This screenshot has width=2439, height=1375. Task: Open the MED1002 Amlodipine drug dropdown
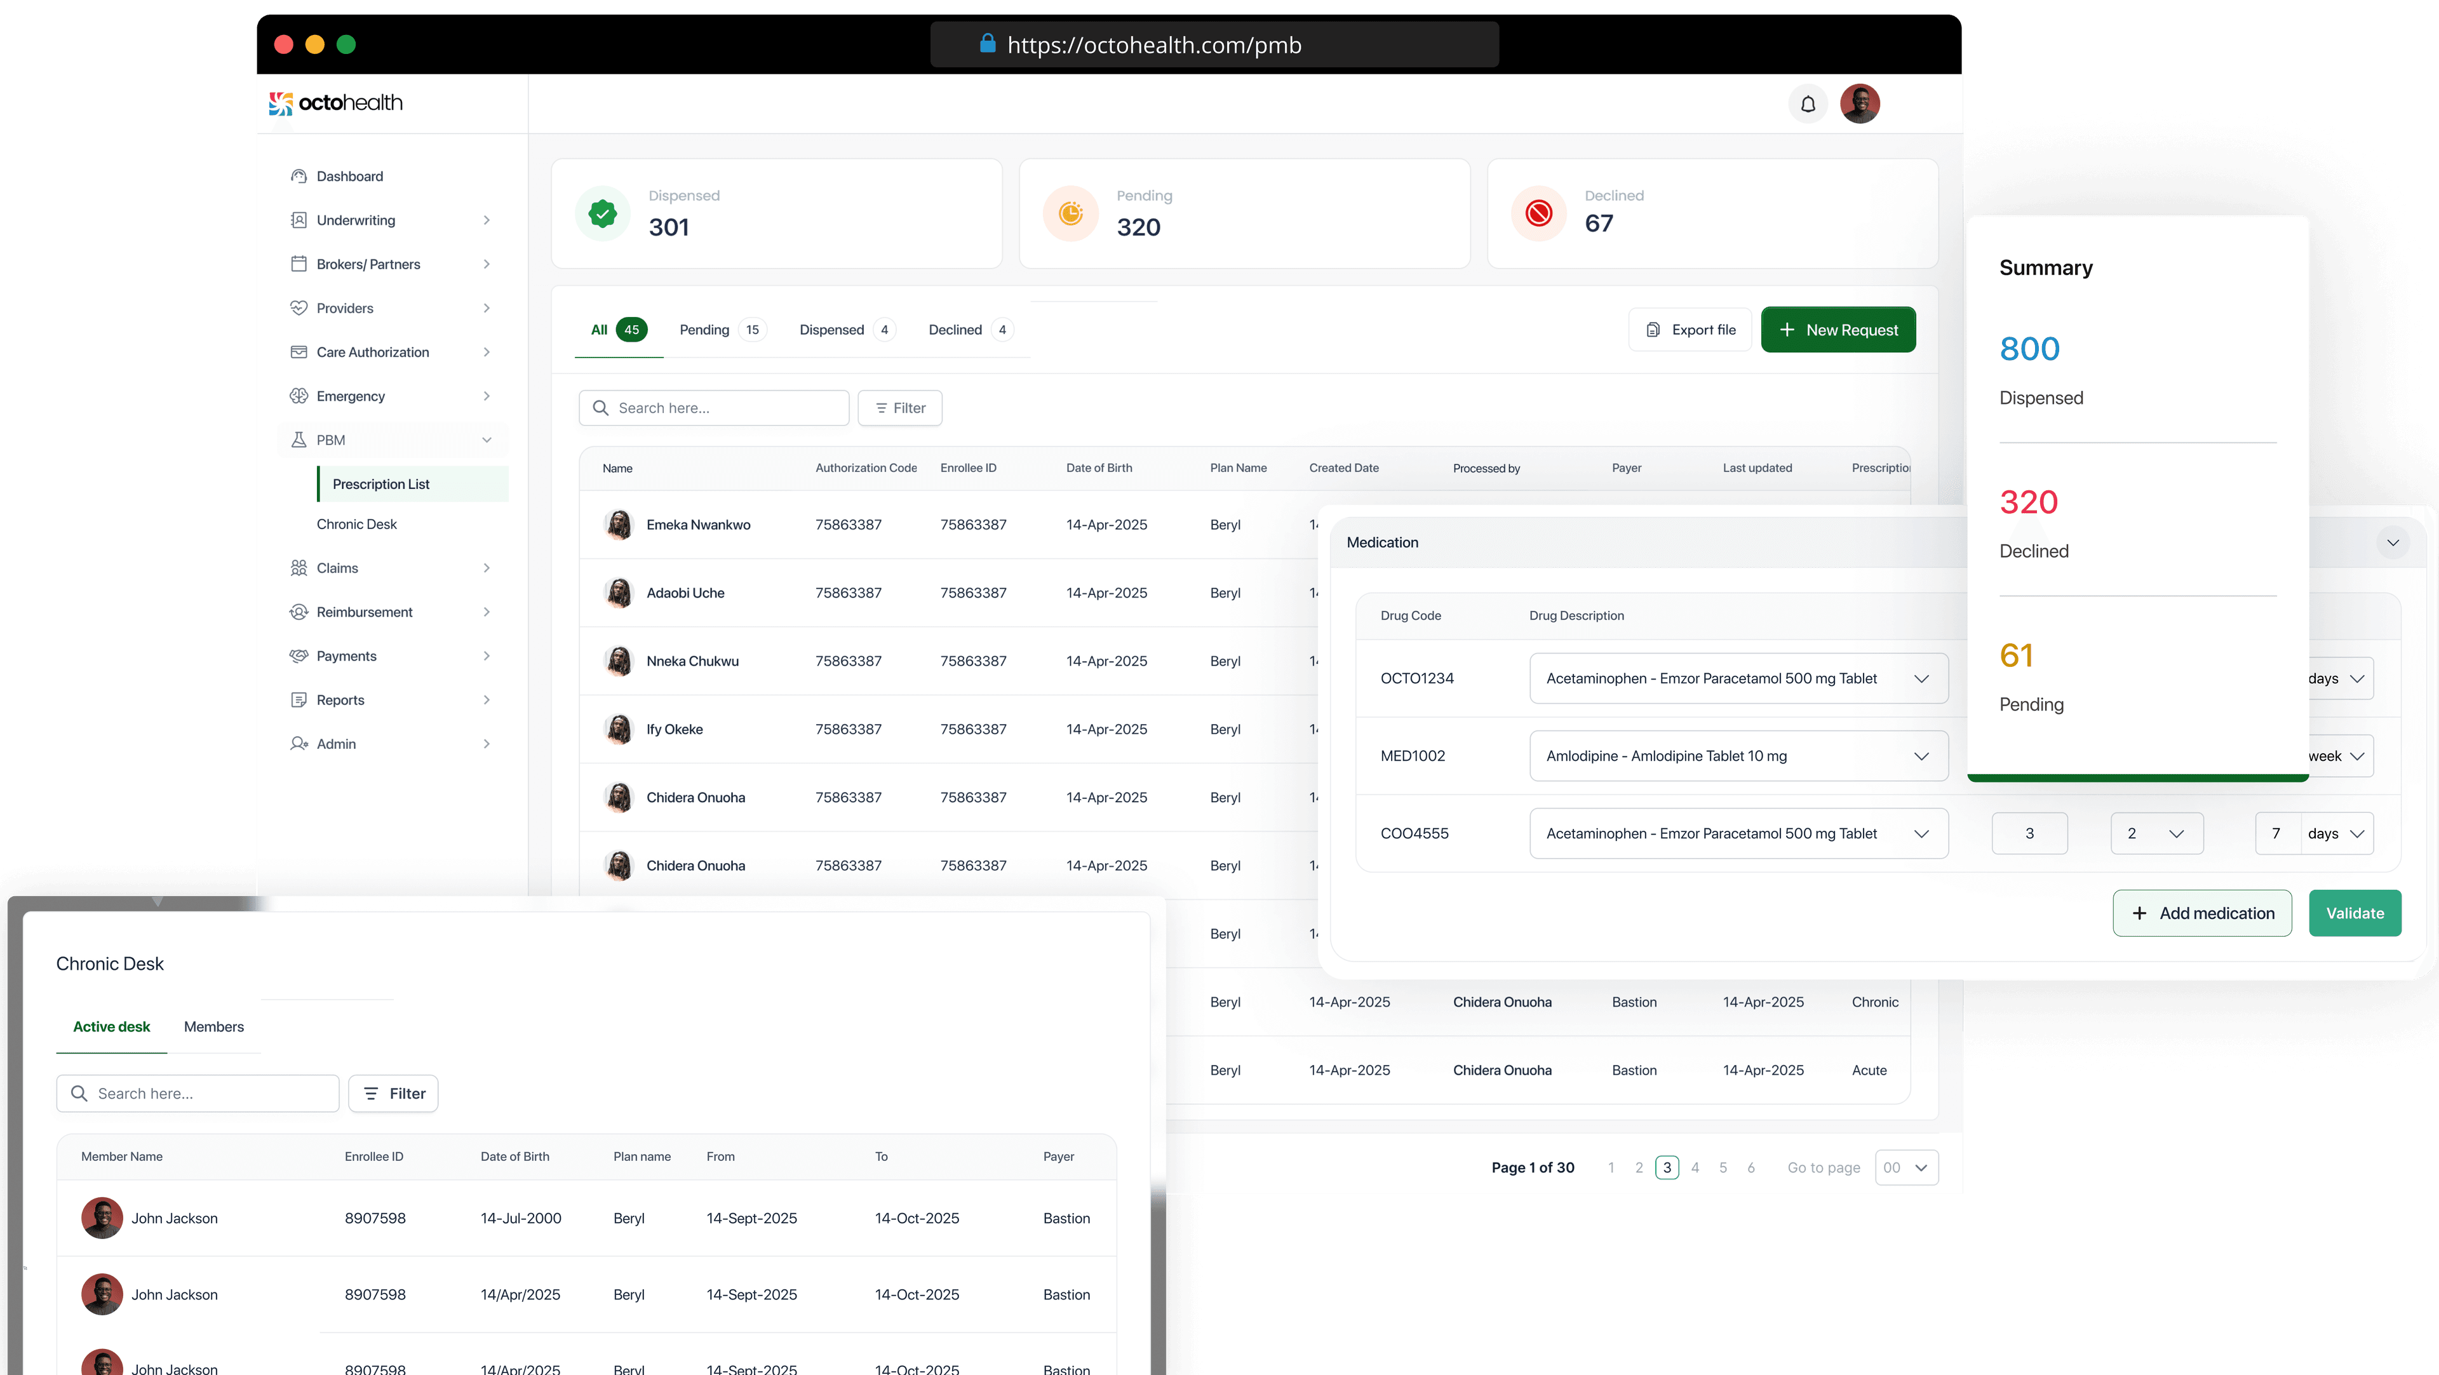click(1738, 756)
